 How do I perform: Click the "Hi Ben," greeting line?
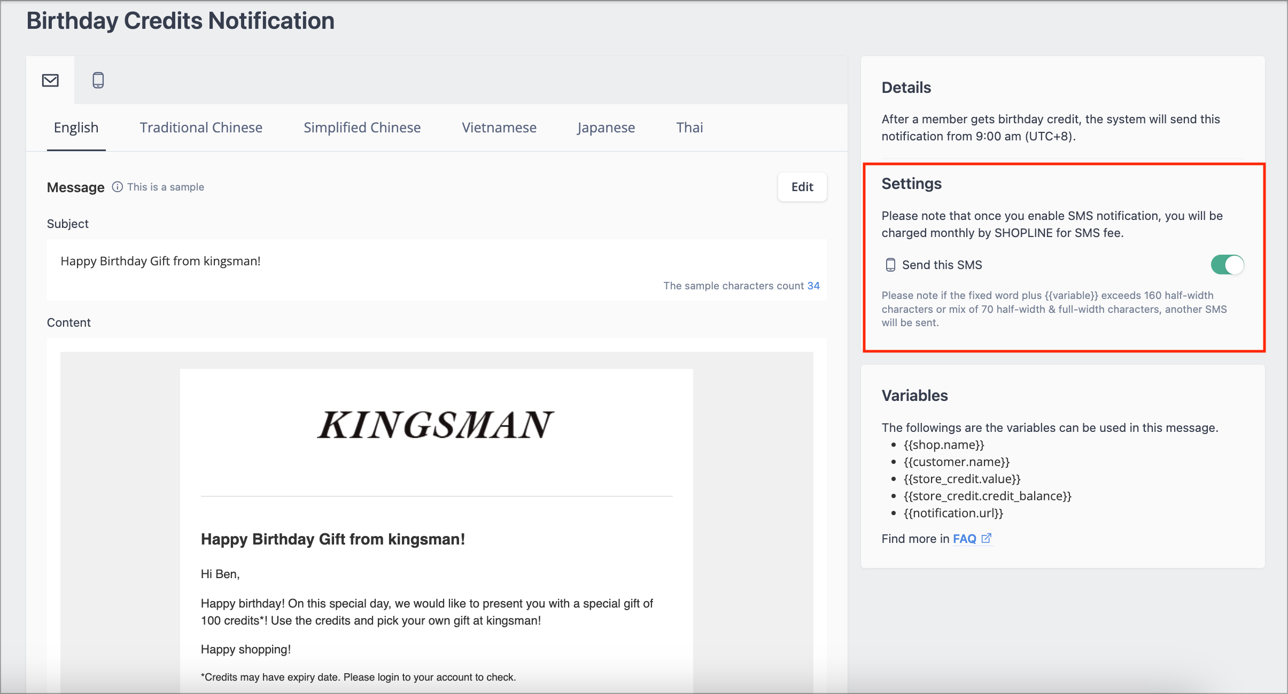click(220, 574)
